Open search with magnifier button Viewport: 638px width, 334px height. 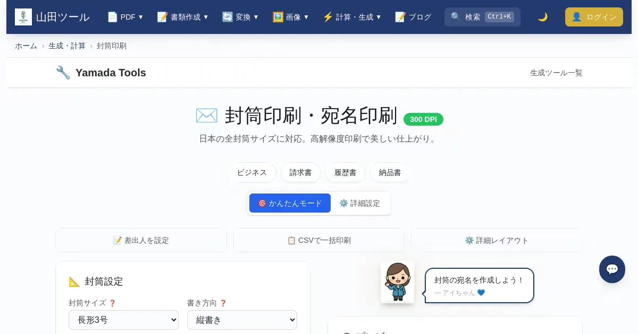(x=482, y=17)
